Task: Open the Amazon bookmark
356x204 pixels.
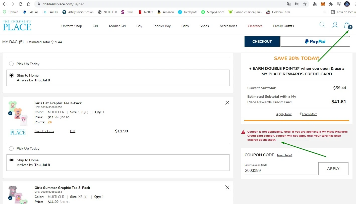Action: [165, 12]
